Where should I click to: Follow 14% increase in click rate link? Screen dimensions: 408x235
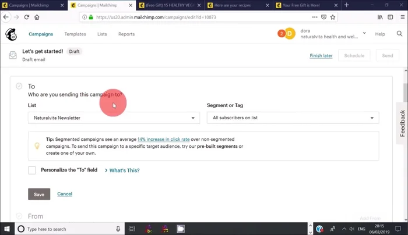163,139
